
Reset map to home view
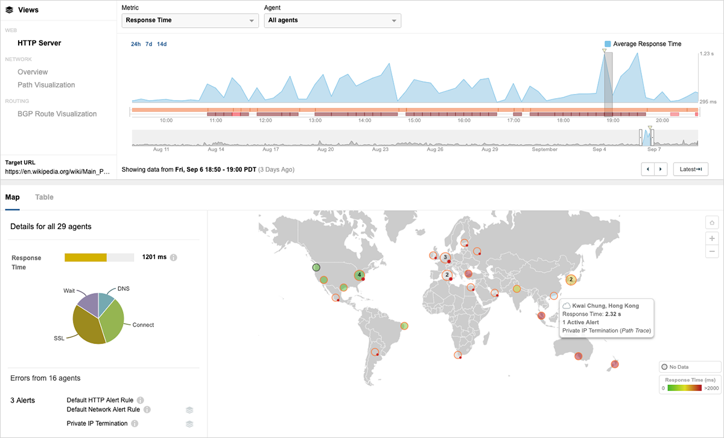[712, 223]
